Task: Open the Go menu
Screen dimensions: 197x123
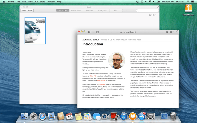Action: pyautogui.click(x=36, y=2)
